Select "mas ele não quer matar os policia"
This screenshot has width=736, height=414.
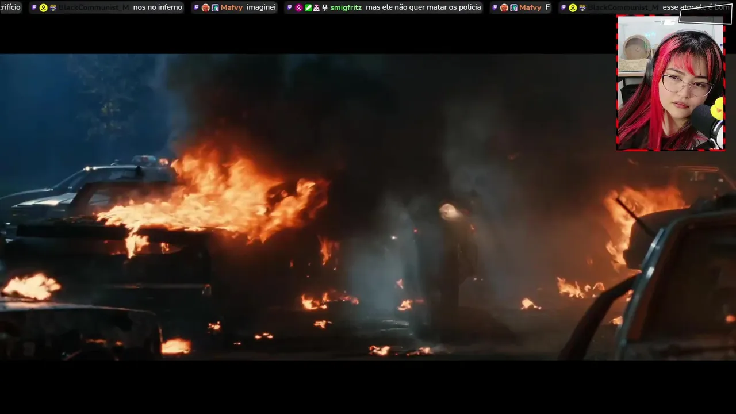coord(423,7)
